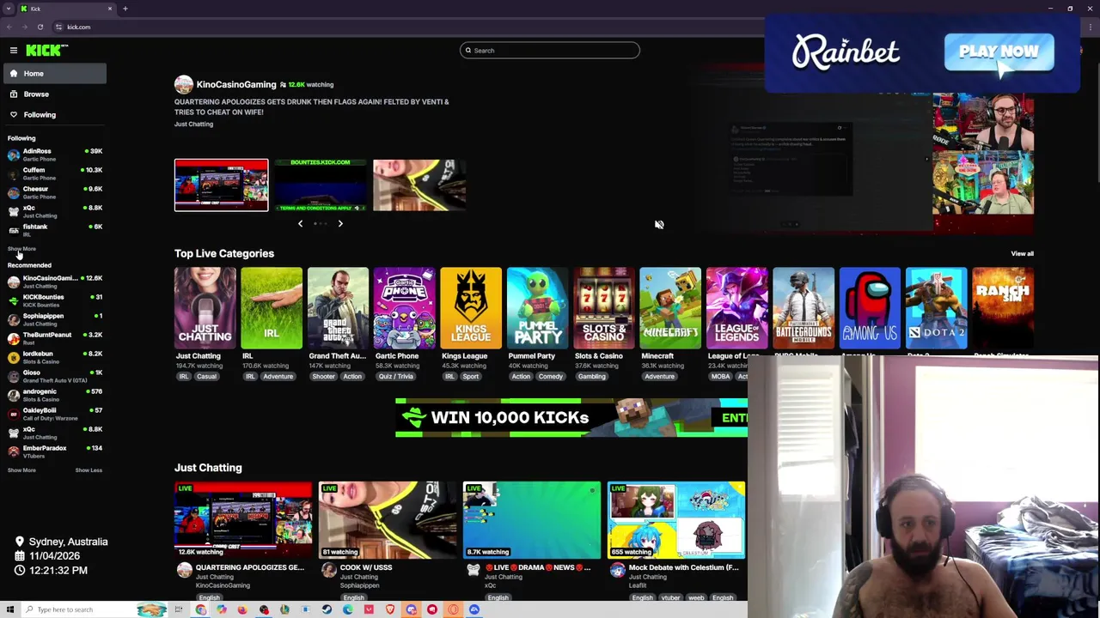This screenshot has width=1100, height=618.
Task: Open Gioso in Recommended list
Action: 53,376
